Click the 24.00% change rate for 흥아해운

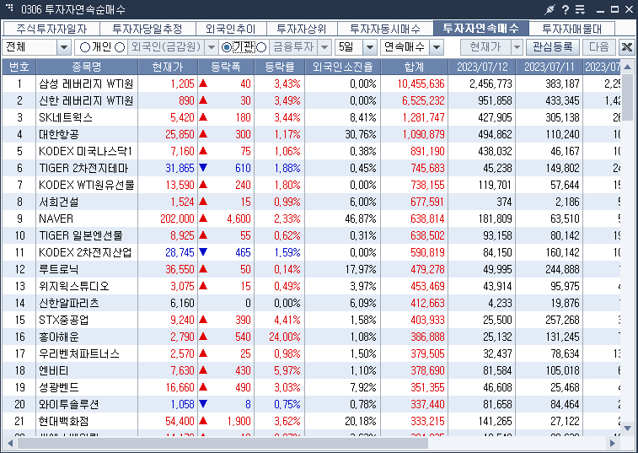coord(284,337)
